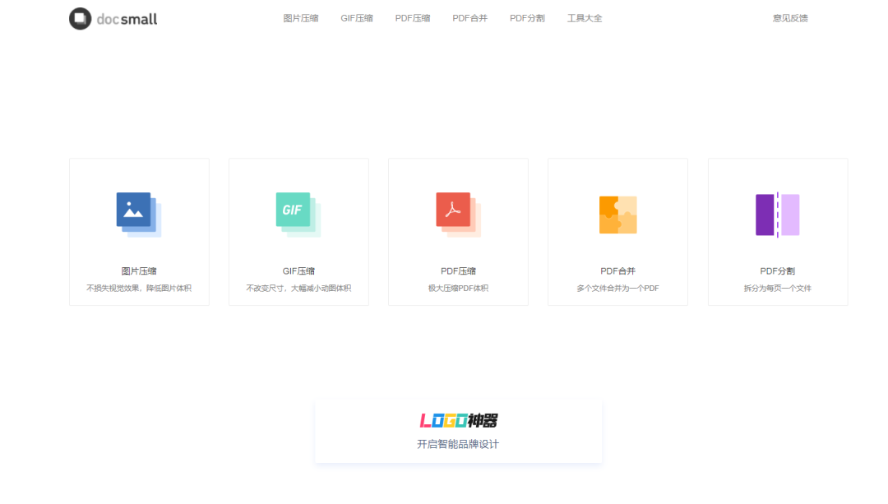This screenshot has height=504, width=888.
Task: Click the purple PDF split icon
Action: (778, 215)
